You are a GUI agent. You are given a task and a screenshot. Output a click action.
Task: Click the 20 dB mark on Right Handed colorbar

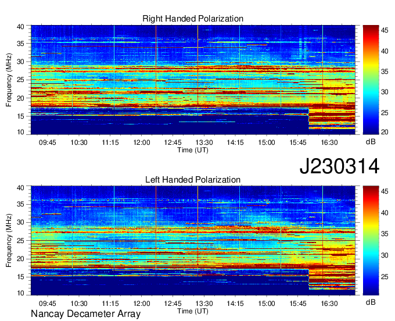pyautogui.click(x=385, y=132)
